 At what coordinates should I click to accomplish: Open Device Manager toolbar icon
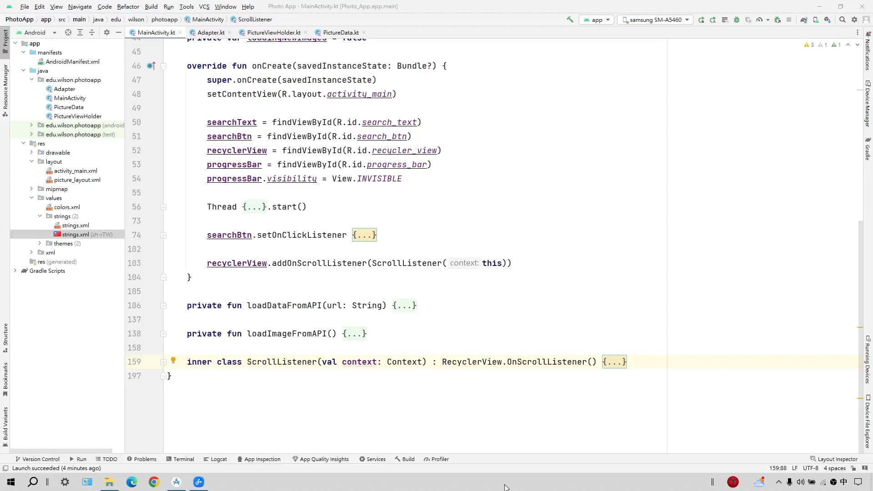[816, 20]
